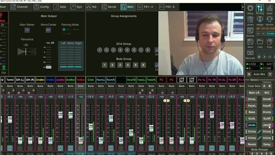Image resolution: width=275 pixels, height=155 pixels.
Task: Switch to the Config tab
Action: pyautogui.click(x=41, y=7)
